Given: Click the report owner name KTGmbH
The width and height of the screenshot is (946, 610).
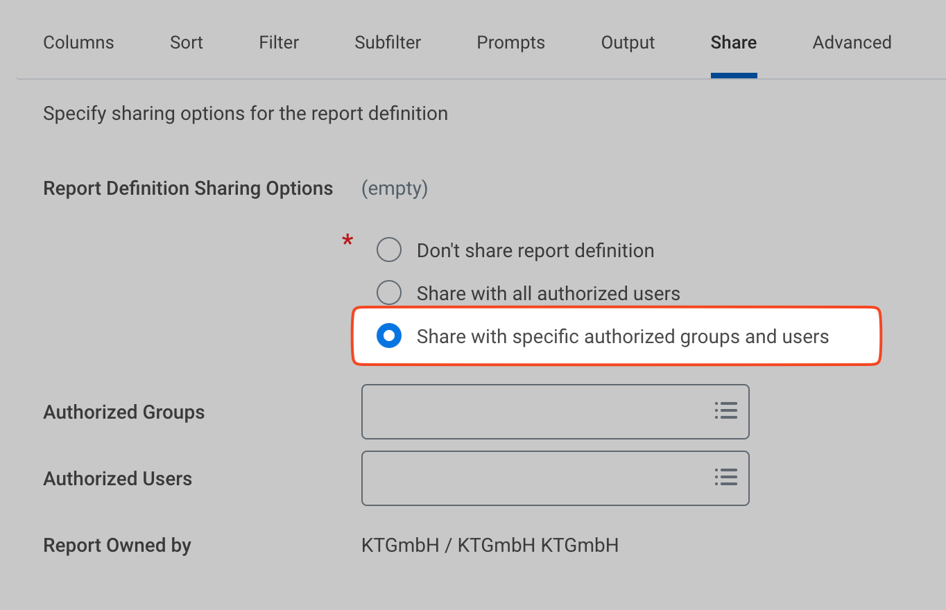Looking at the screenshot, I should (490, 546).
